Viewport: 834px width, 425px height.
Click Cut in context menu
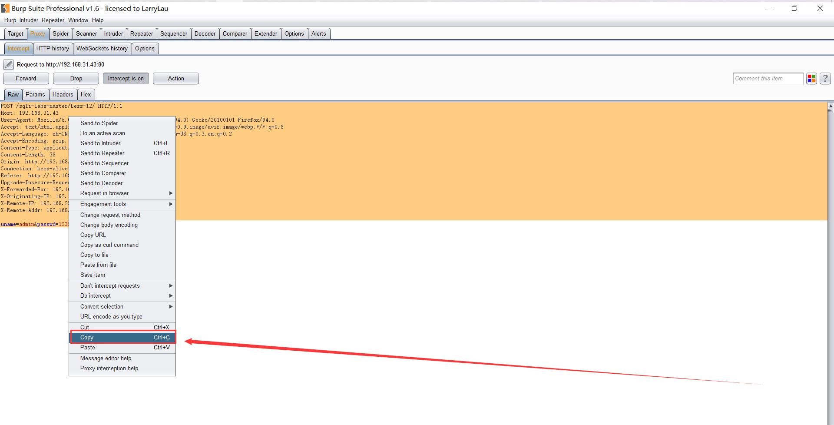point(122,328)
